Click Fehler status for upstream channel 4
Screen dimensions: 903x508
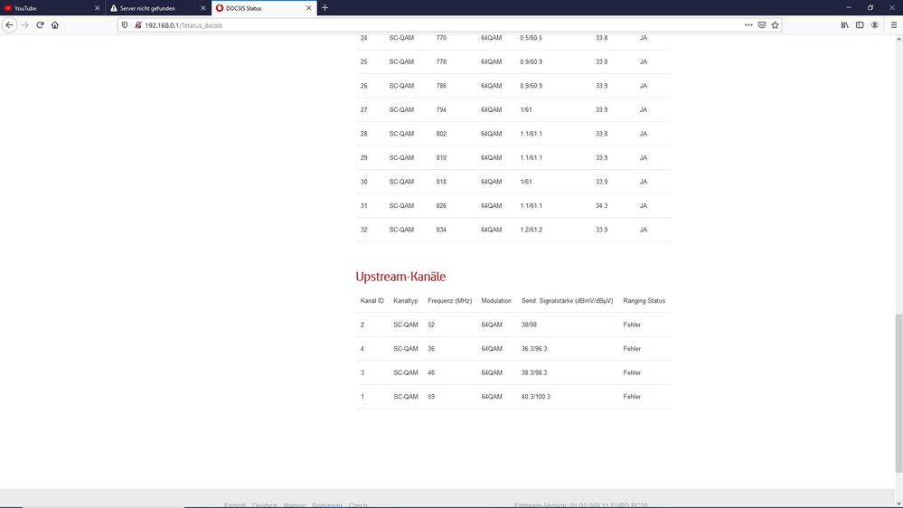[632, 348]
